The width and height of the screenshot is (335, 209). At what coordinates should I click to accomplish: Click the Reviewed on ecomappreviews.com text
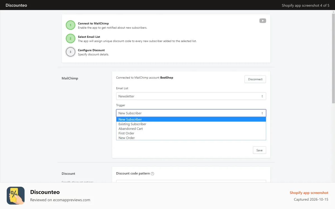click(x=60, y=200)
